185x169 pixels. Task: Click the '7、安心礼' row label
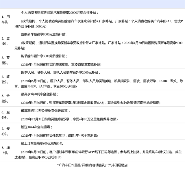click(x=6, y=131)
